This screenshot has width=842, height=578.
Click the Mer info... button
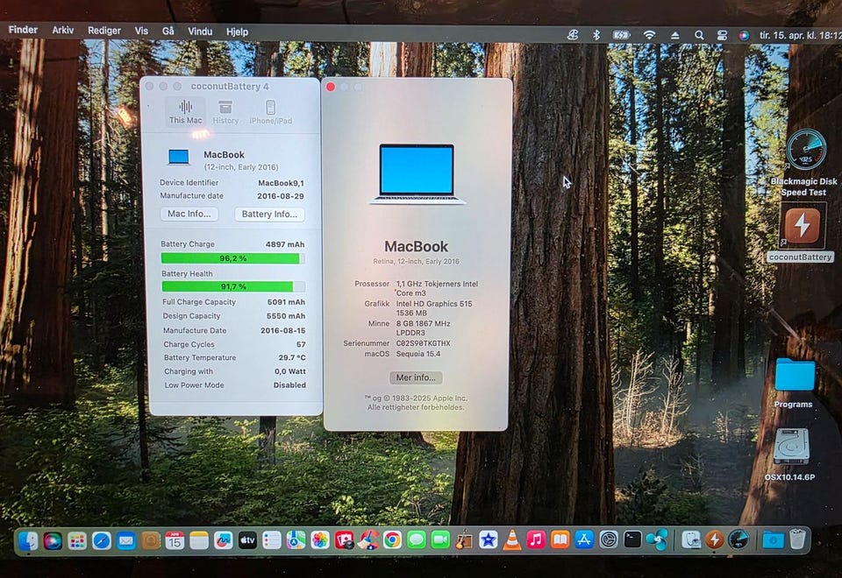(x=416, y=377)
